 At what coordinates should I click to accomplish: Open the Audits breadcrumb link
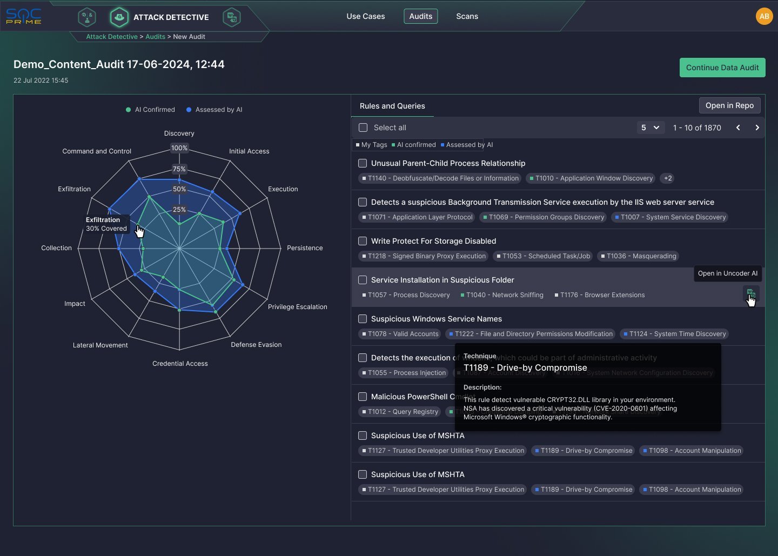click(156, 36)
